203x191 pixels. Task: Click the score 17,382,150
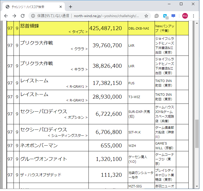coord(107,83)
